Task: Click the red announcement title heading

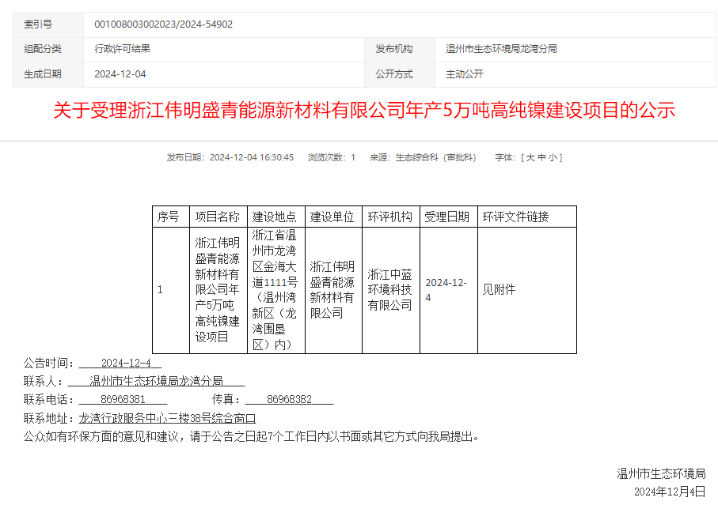Action: click(364, 110)
